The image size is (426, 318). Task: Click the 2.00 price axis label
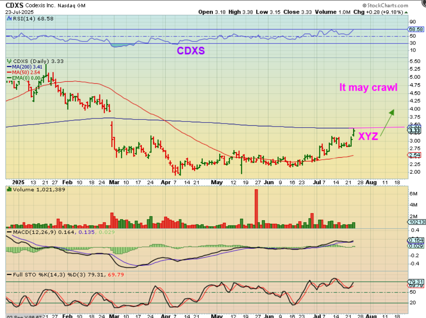(414, 172)
